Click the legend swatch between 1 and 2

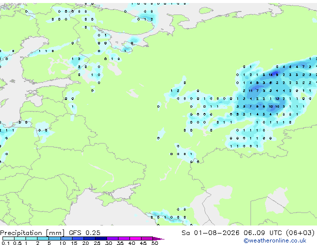click(31, 238)
